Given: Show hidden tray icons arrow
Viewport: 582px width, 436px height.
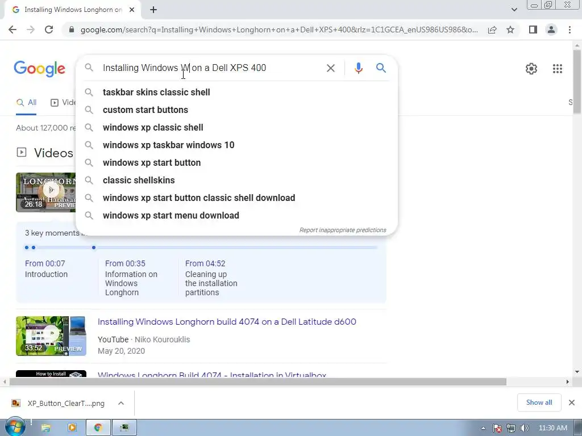Looking at the screenshot, I should pyautogui.click(x=483, y=428).
